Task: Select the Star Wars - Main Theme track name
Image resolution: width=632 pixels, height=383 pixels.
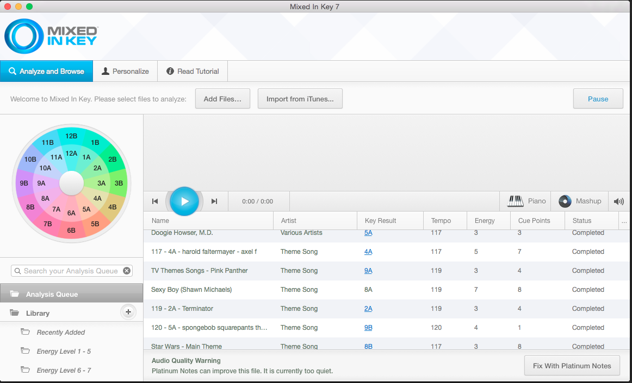Action: click(x=187, y=346)
